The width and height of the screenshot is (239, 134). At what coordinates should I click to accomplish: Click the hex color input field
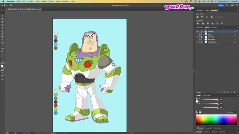(232, 112)
